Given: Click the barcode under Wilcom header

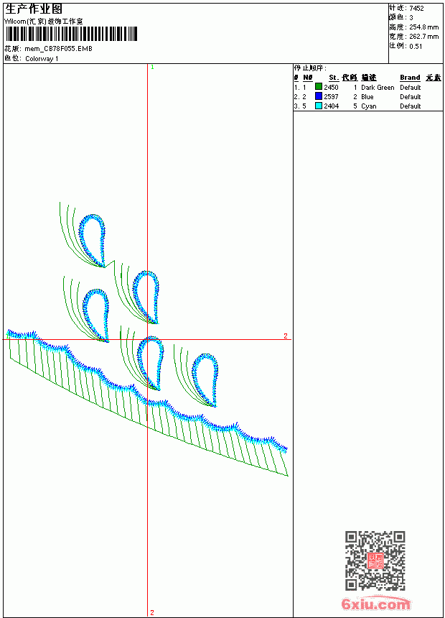Looking at the screenshot, I should 71,34.
